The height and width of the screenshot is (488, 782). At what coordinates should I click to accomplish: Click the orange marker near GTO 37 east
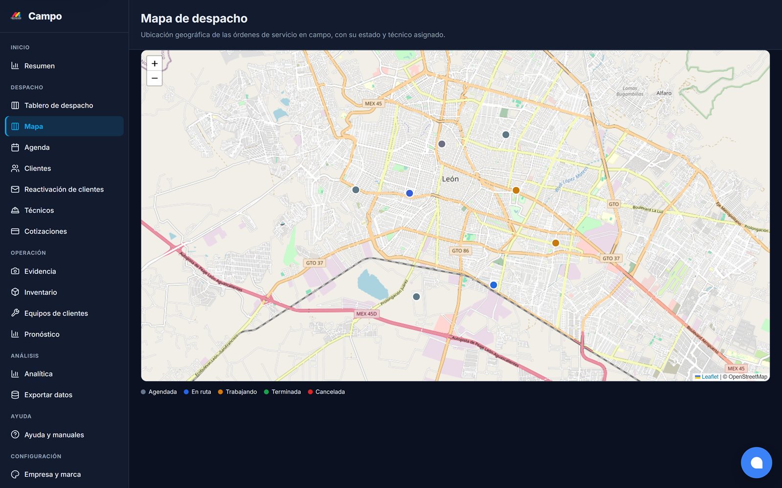point(556,243)
